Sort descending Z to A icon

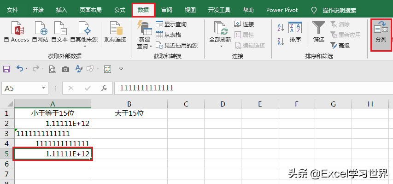point(281,42)
